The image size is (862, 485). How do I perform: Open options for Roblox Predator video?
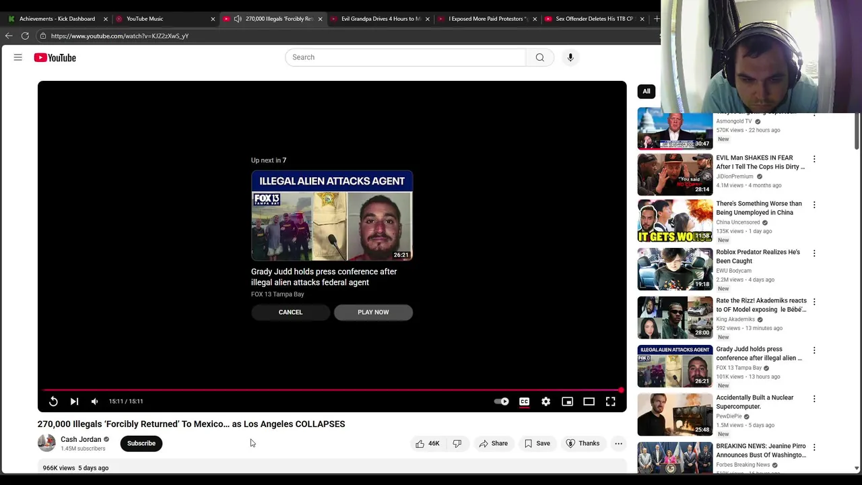814,253
